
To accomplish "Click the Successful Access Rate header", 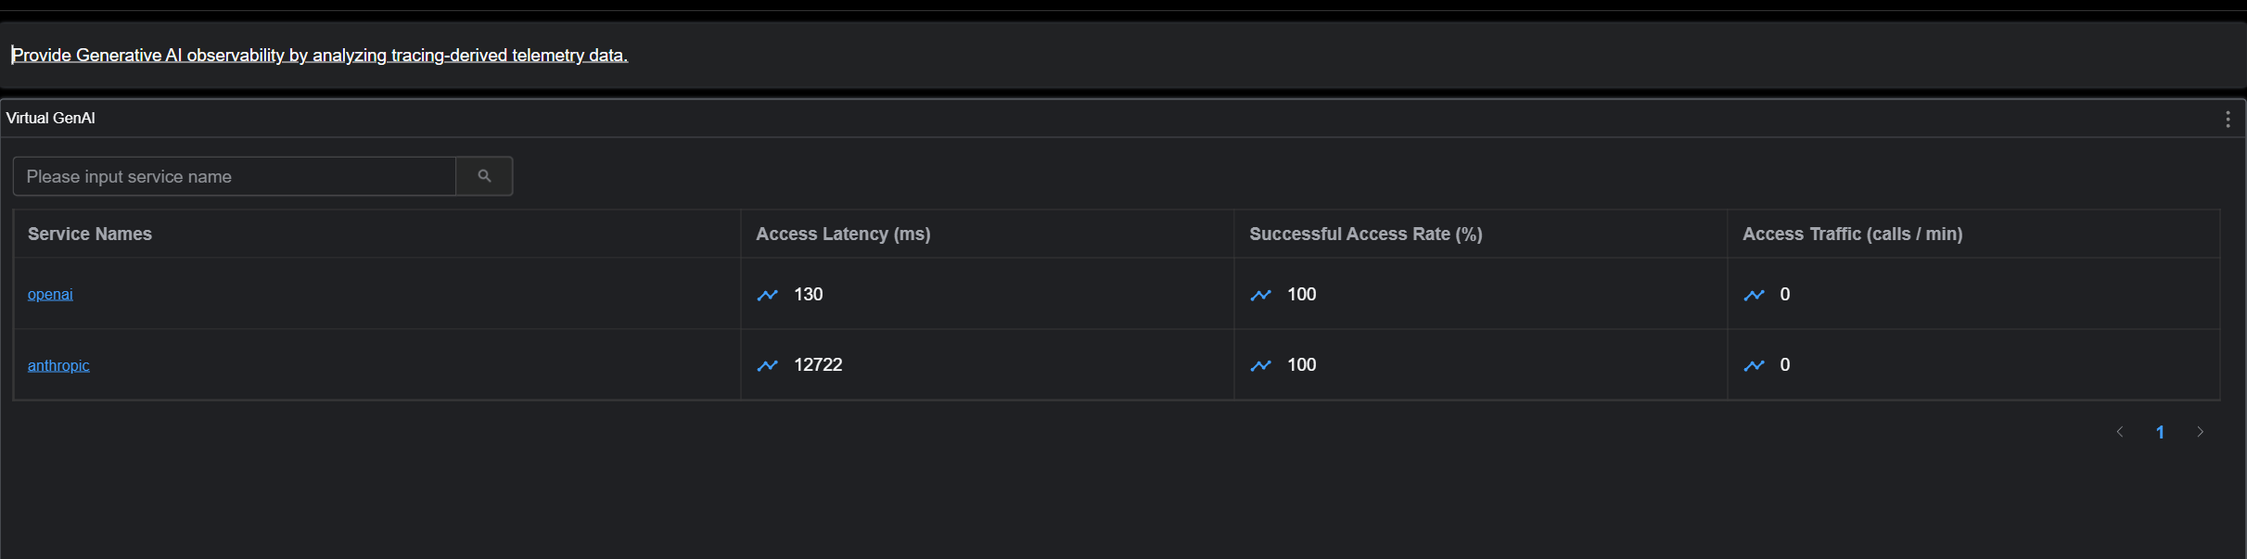I will [1365, 234].
